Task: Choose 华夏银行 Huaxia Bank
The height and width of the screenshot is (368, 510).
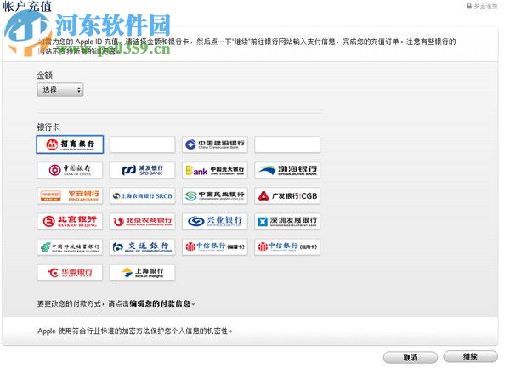Action: pos(70,273)
